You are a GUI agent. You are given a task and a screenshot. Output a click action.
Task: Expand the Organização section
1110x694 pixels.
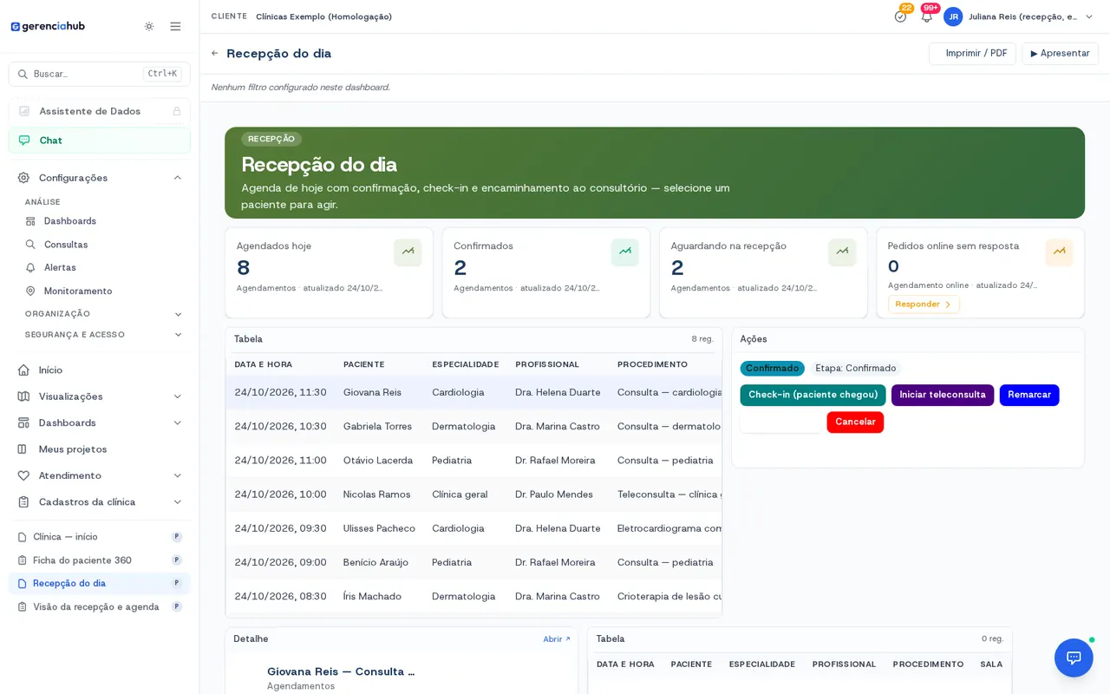click(x=102, y=314)
